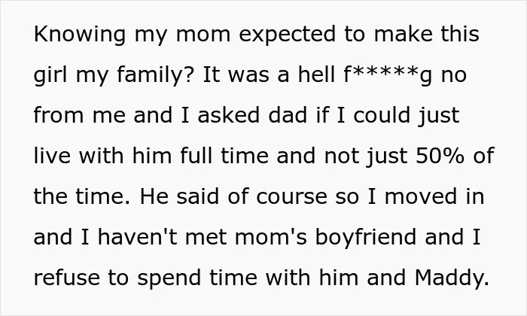527x316 pixels.
Task: Select the word "course"
Action: click(x=291, y=197)
